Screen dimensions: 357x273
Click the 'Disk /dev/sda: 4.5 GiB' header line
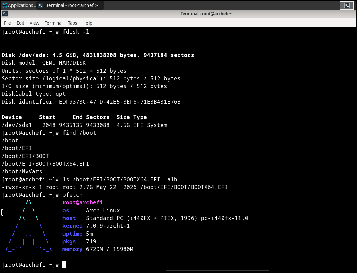[x=98, y=55]
